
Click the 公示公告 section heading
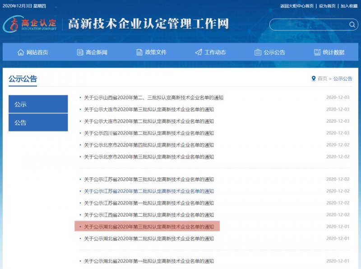click(23, 79)
